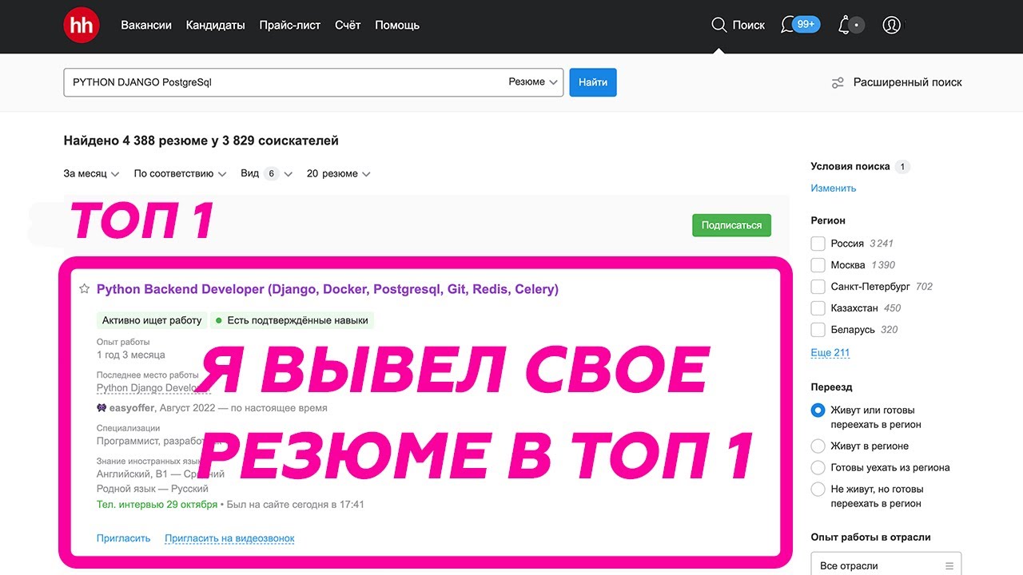This screenshot has height=575, width=1023.
Task: Click the list icon in Все отрасли field
Action: tap(949, 565)
